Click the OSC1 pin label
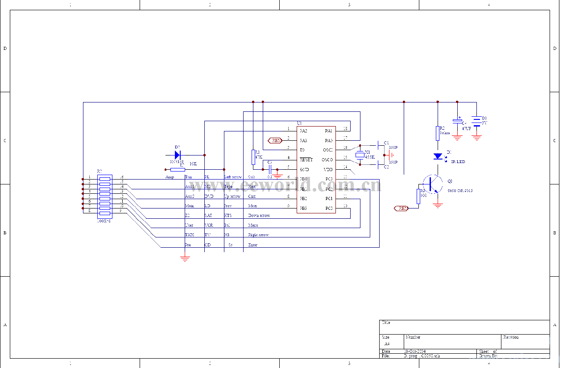 point(327,150)
